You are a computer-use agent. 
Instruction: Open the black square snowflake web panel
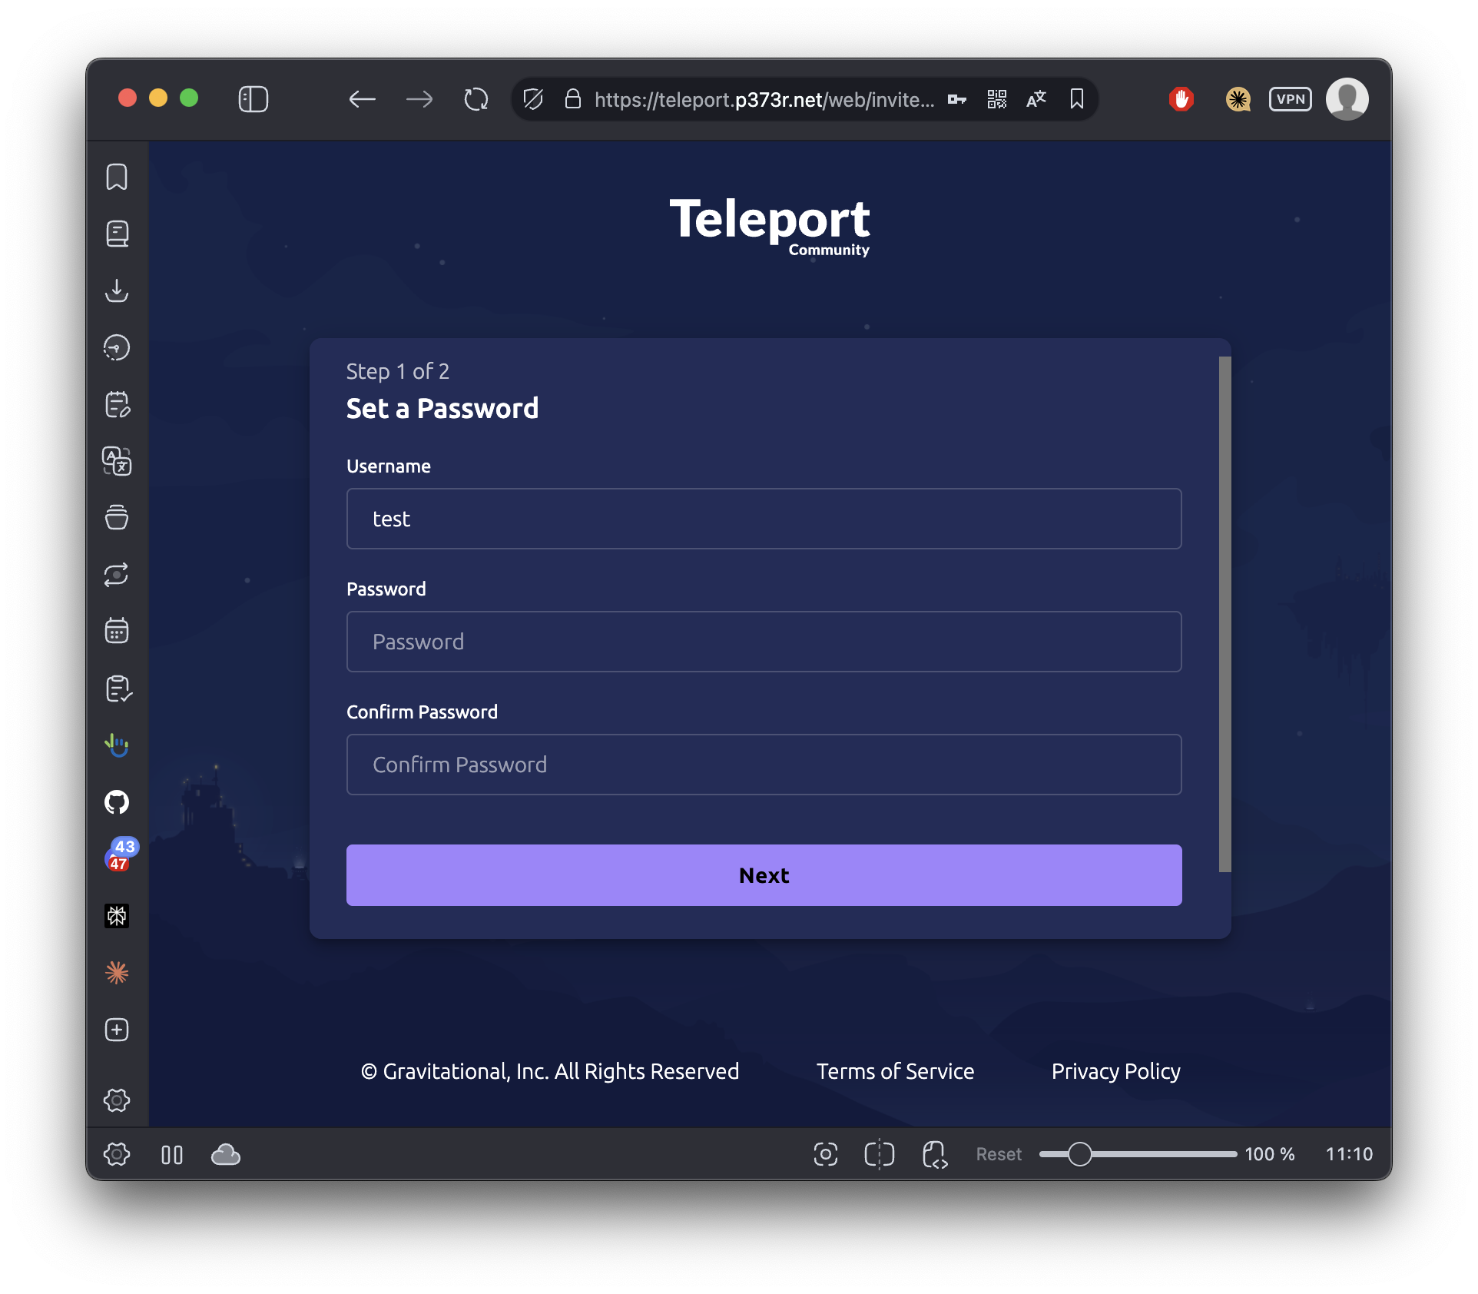tap(117, 916)
